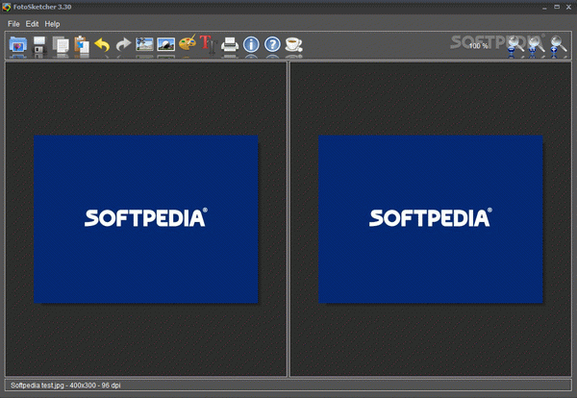
Task: Show About info with the blue i icon
Action: pyautogui.click(x=251, y=45)
